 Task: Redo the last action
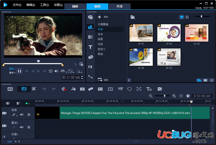point(54,89)
